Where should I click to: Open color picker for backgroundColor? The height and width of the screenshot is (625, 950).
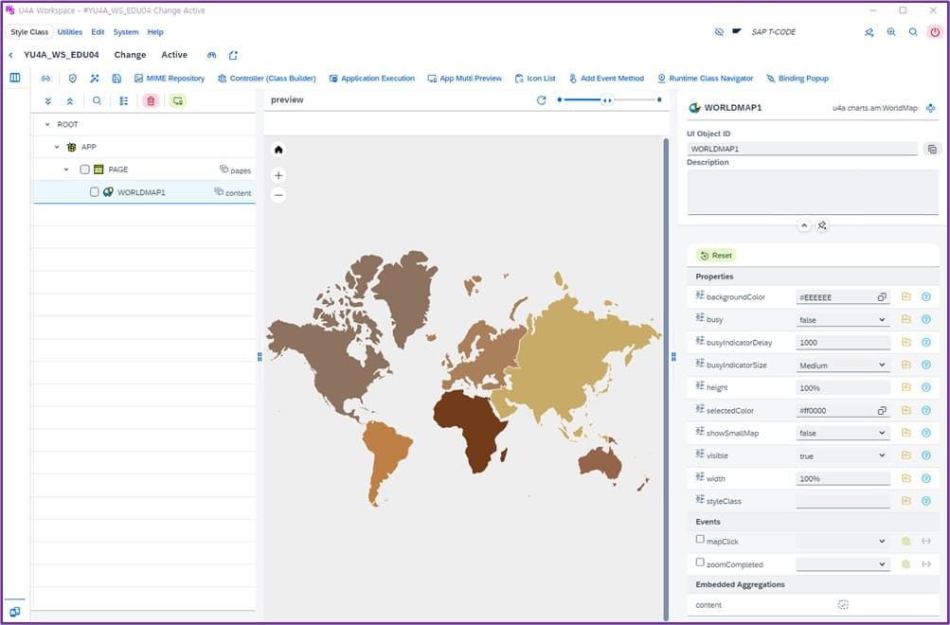pyautogui.click(x=882, y=297)
